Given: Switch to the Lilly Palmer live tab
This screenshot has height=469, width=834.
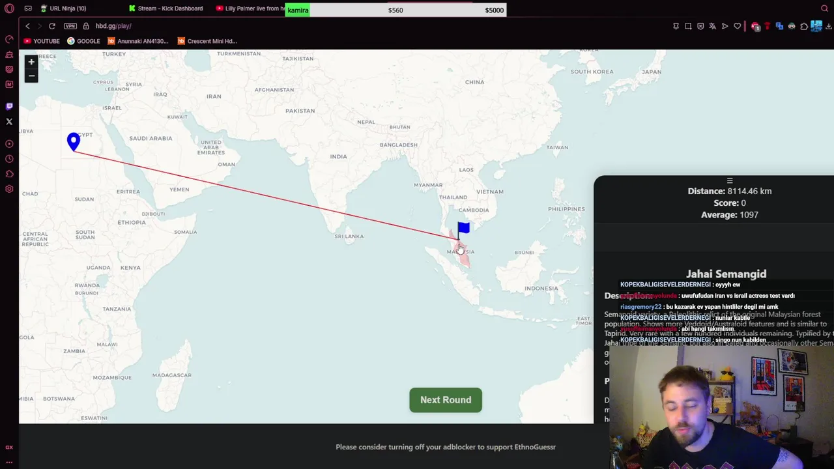Looking at the screenshot, I should [251, 8].
